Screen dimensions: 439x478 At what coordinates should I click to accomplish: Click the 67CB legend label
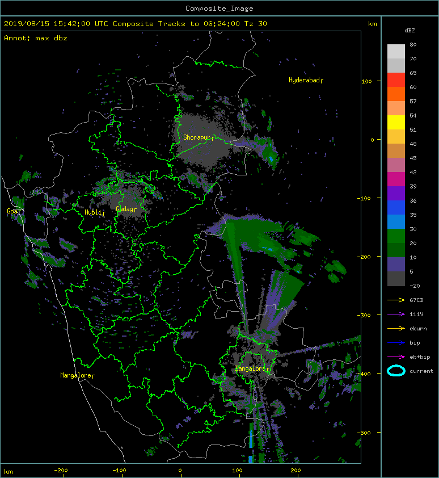[416, 300]
